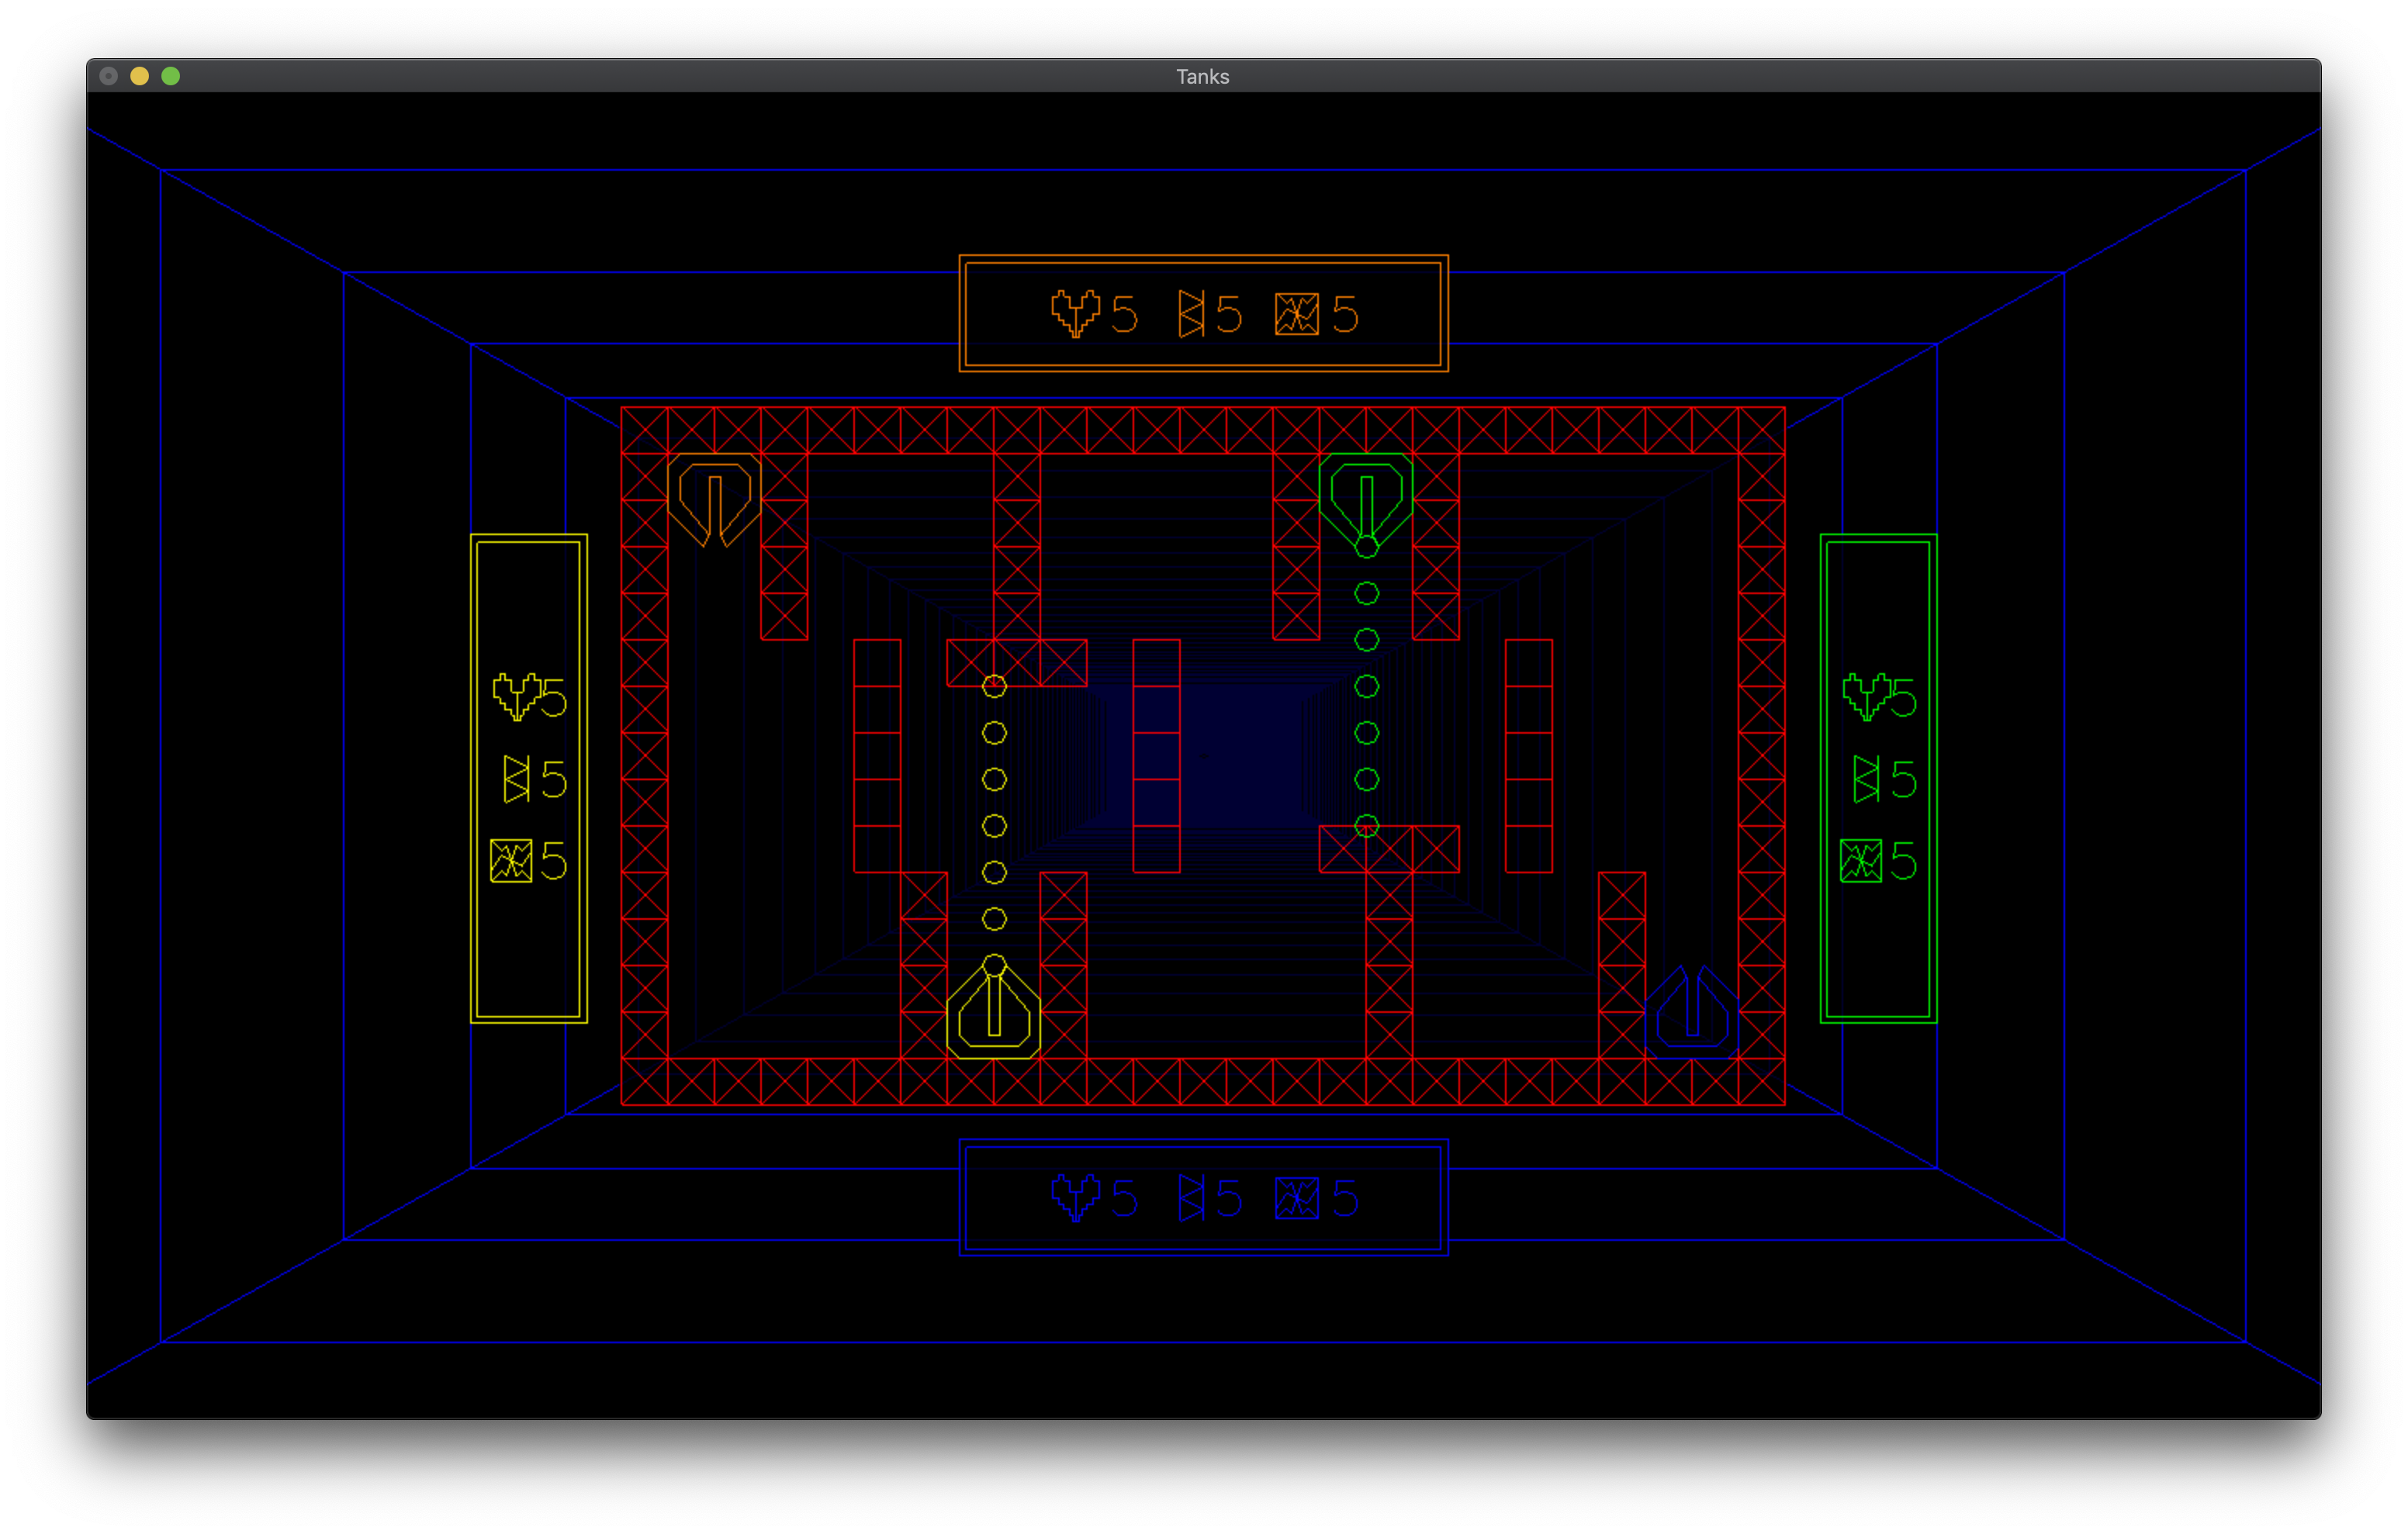Click the blue cracked block icon
The height and width of the screenshot is (1534, 2408).
pos(1297,1198)
